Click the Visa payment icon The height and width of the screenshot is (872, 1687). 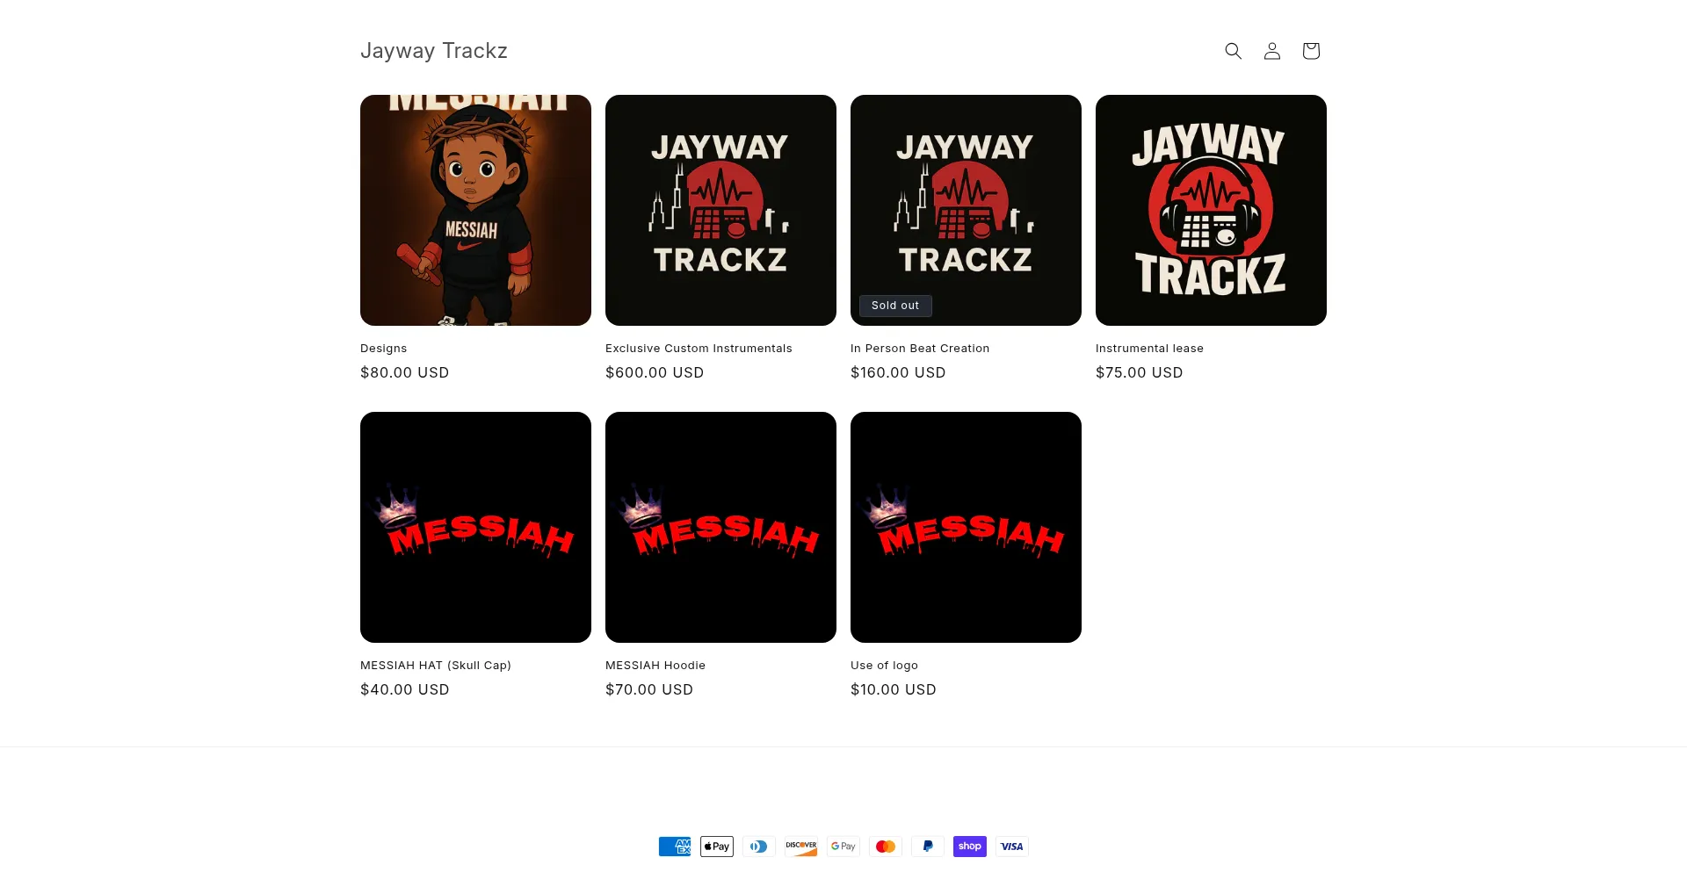pyautogui.click(x=1012, y=847)
